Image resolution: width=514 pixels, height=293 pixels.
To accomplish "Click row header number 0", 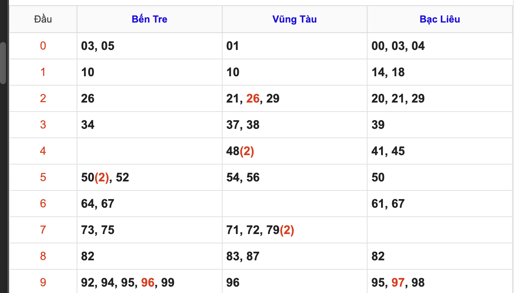I will click(43, 46).
